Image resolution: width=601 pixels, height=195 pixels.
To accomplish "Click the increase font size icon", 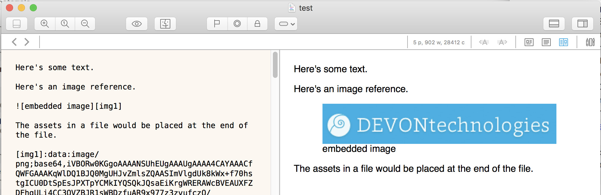I will [x=502, y=42].
